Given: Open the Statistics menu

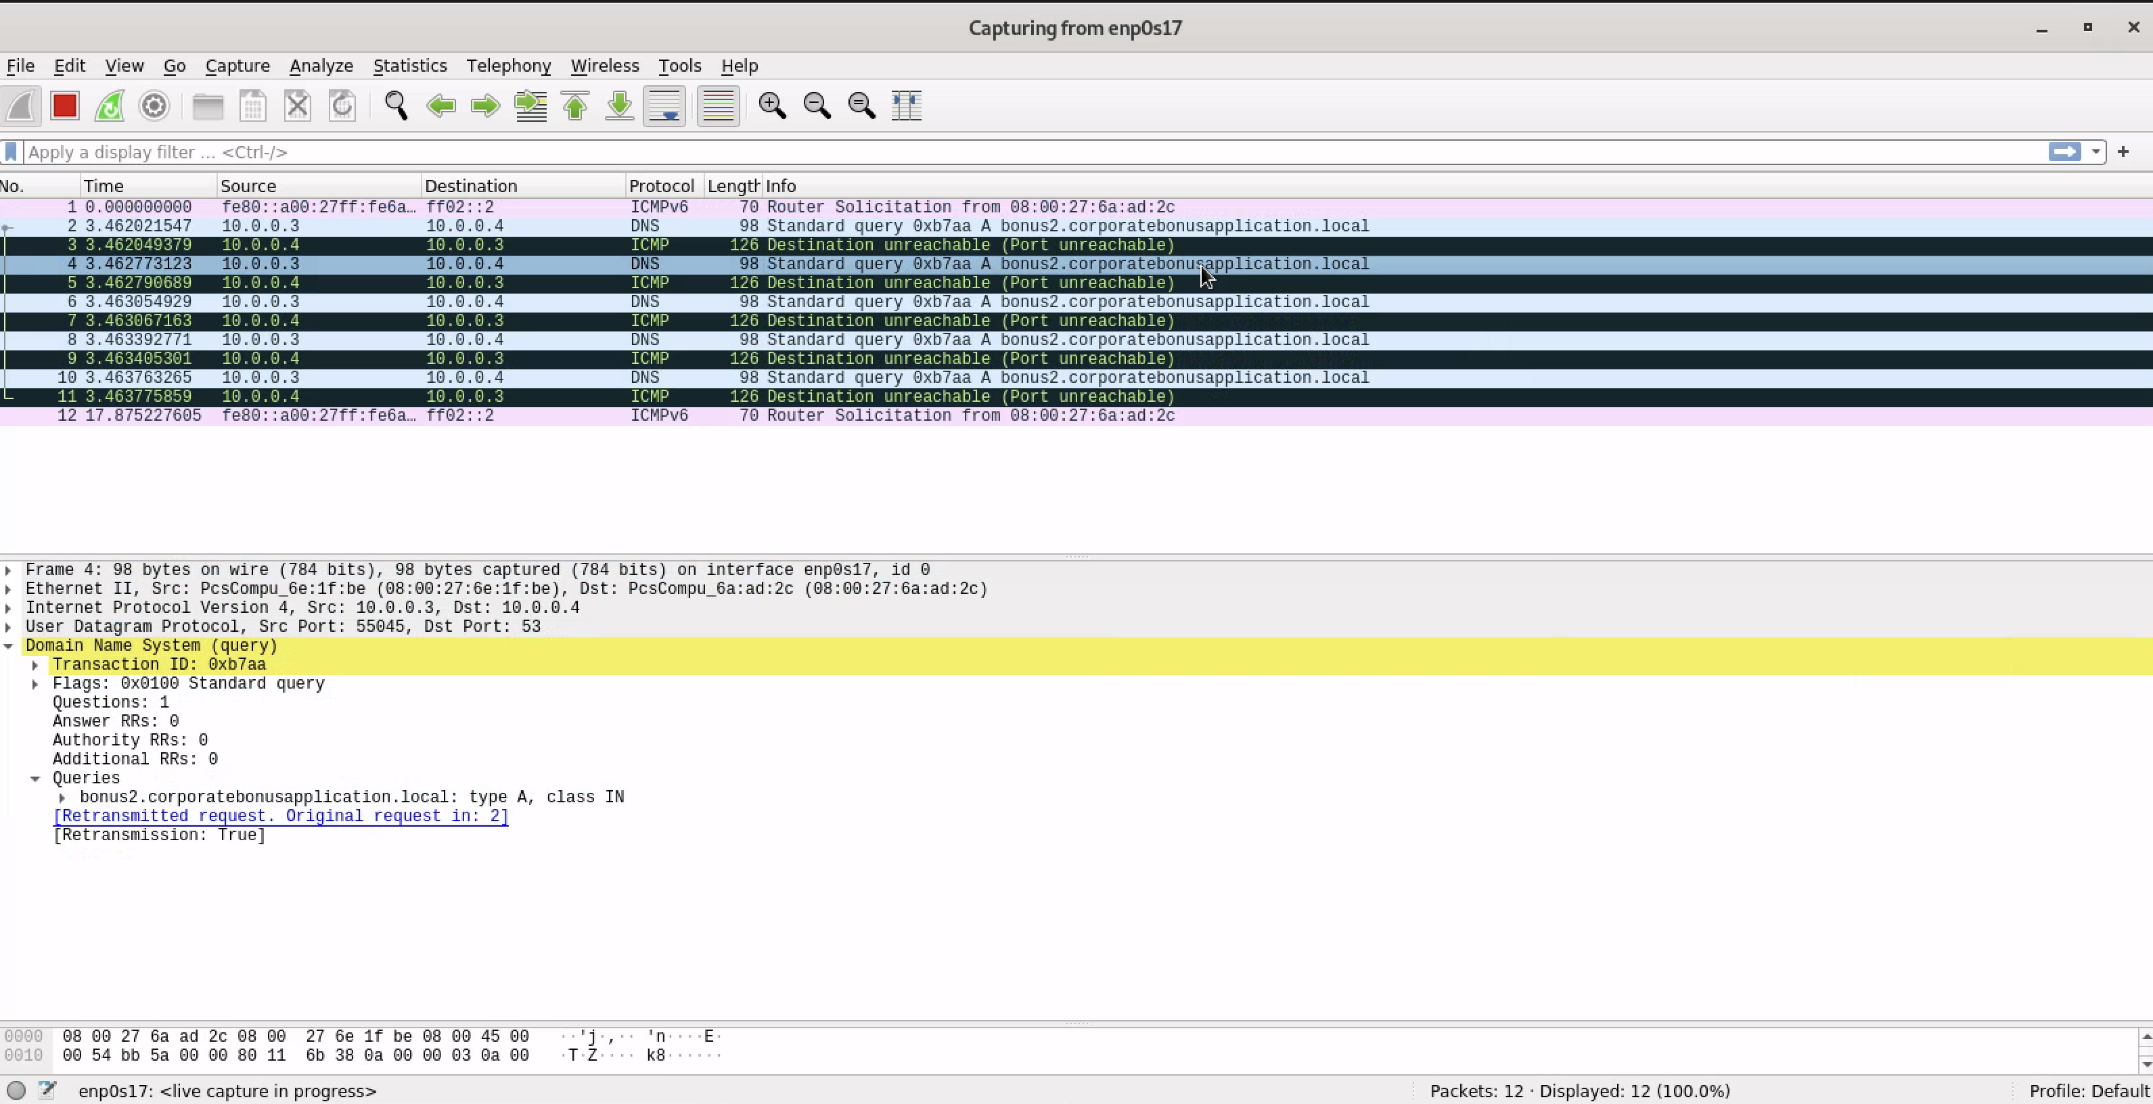Looking at the screenshot, I should [x=409, y=65].
